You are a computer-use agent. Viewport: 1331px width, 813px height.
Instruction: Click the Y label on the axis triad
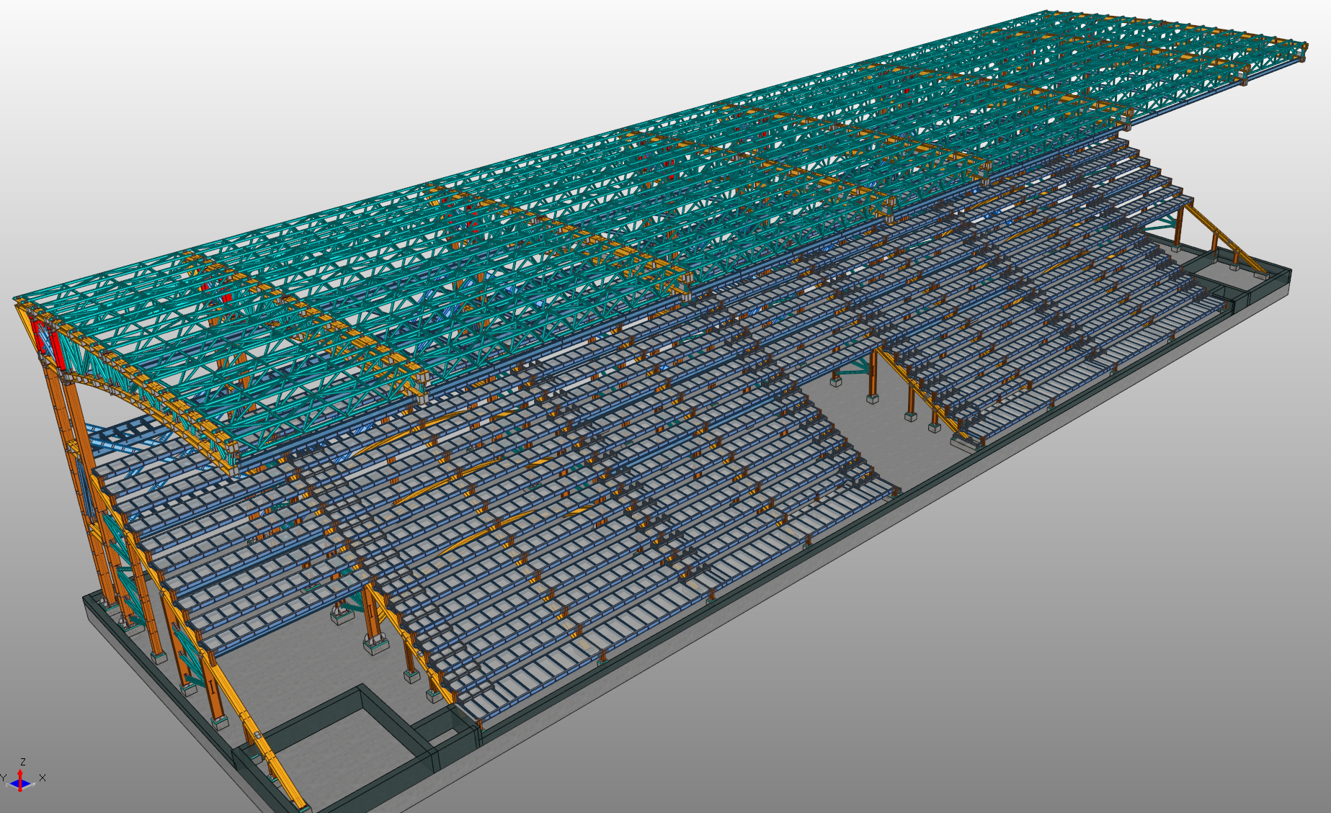[4, 778]
